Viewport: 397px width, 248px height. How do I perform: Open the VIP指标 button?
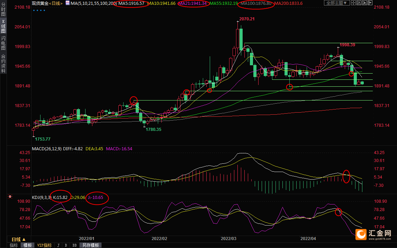click(x=45, y=245)
